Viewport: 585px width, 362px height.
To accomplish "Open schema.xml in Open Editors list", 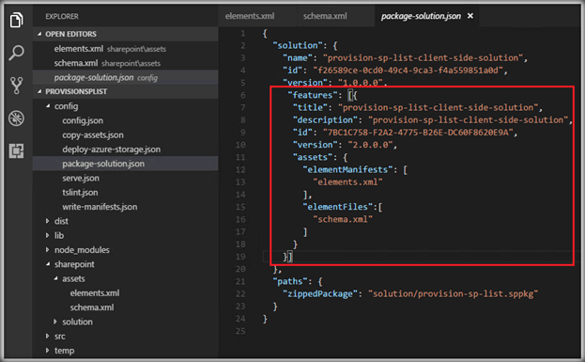I will coord(126,63).
